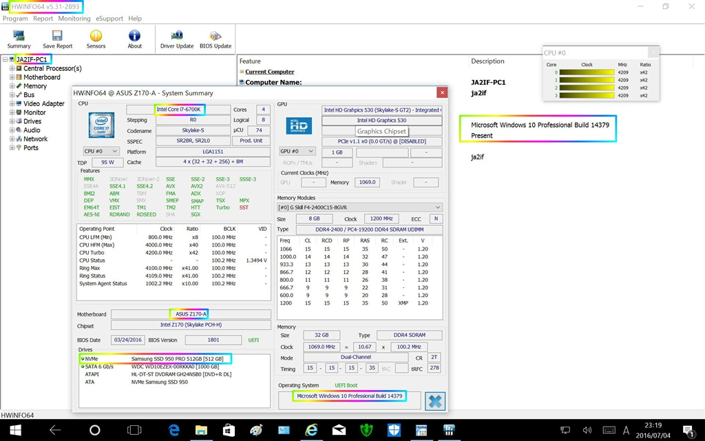Open the G Skill memory module dropdown
The width and height of the screenshot is (705, 441).
(359, 207)
